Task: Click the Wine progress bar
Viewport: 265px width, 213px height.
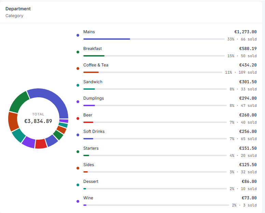Action: point(156,205)
